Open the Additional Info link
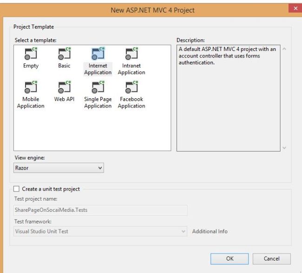 pyautogui.click(x=210, y=231)
